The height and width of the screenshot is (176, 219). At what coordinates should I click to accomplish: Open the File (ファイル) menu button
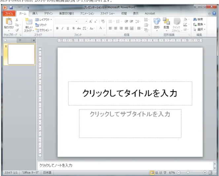tap(9, 14)
